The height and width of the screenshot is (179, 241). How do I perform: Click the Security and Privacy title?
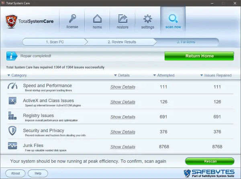pyautogui.click(x=43, y=131)
